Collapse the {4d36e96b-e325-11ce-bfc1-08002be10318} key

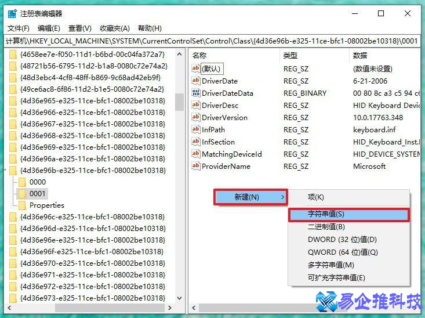6,171
